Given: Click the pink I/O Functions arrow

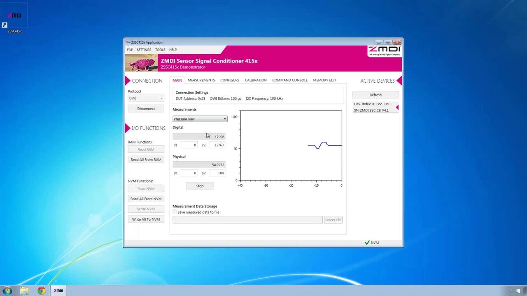Looking at the screenshot, I should point(128,128).
